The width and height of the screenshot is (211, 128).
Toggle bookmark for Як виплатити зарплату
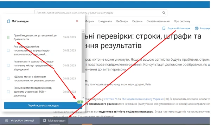[x=8, y=66]
